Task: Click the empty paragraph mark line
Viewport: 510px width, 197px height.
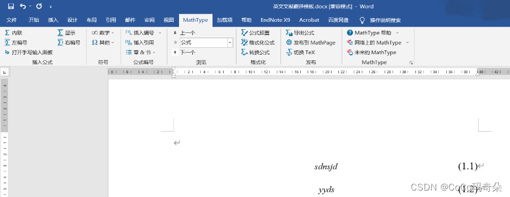Action: 177,143
